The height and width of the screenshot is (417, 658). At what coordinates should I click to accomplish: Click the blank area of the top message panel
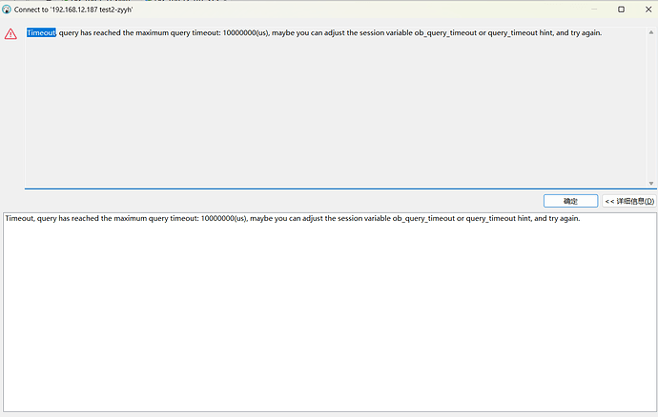click(334, 114)
